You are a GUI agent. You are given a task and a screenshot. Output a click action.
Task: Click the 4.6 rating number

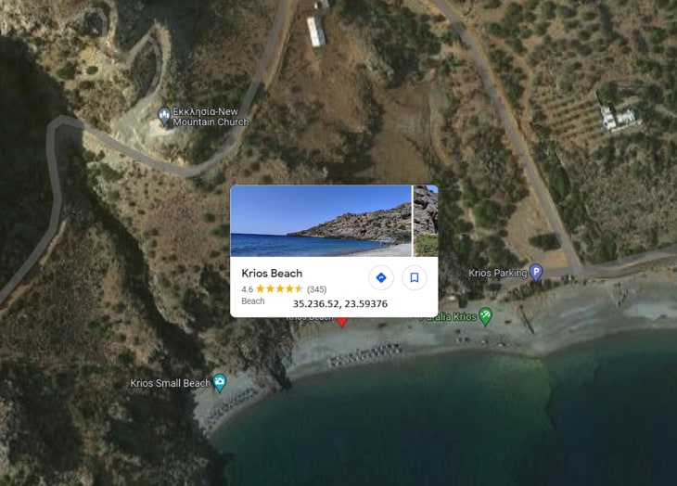tap(247, 289)
